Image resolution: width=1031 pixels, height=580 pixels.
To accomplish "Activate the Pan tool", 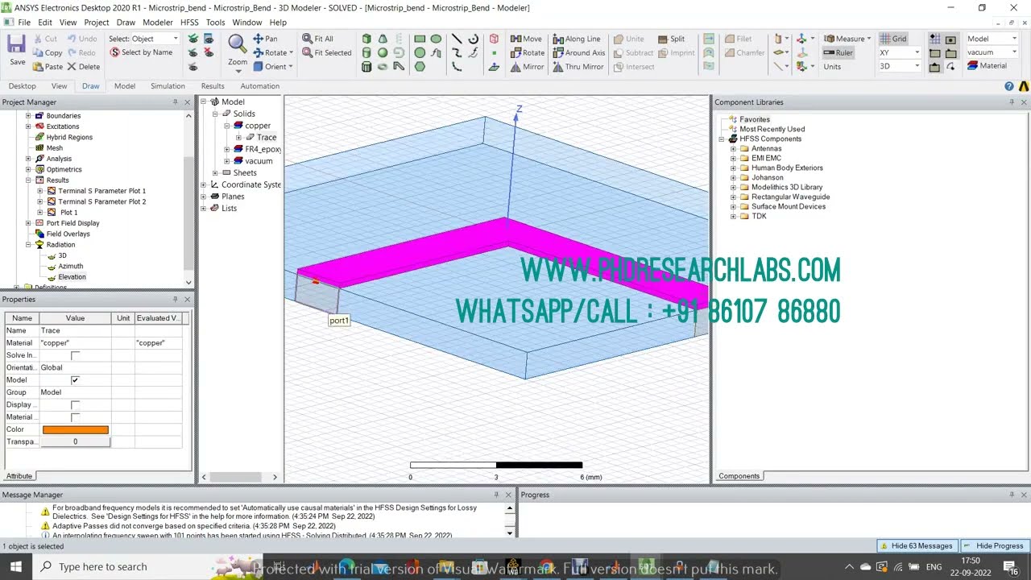I will [x=265, y=39].
